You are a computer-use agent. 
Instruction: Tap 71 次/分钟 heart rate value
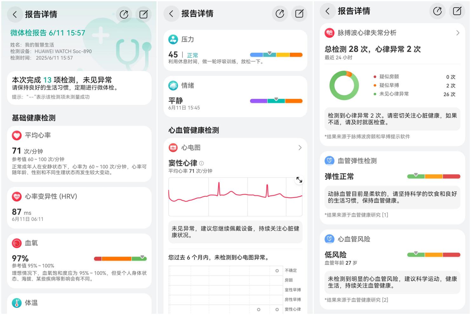click(x=27, y=151)
